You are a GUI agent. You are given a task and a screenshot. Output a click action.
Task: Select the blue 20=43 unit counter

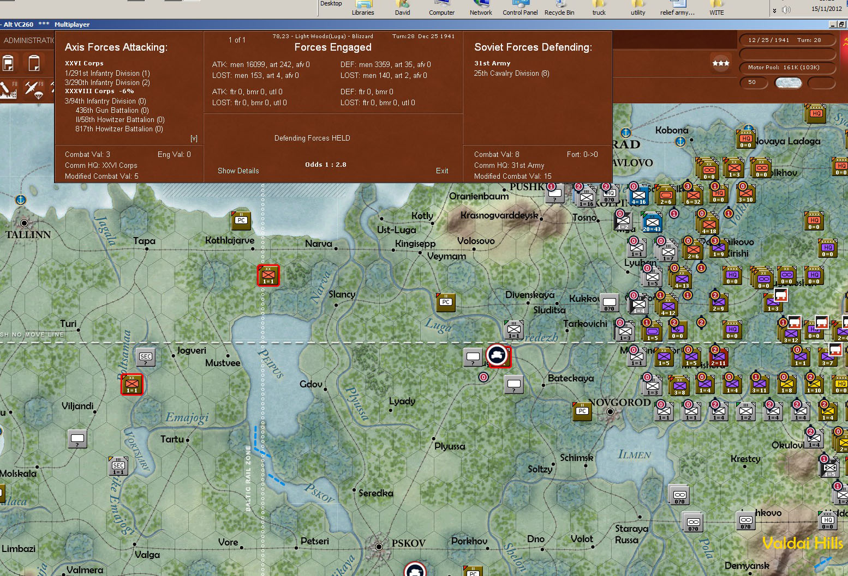[x=652, y=222]
